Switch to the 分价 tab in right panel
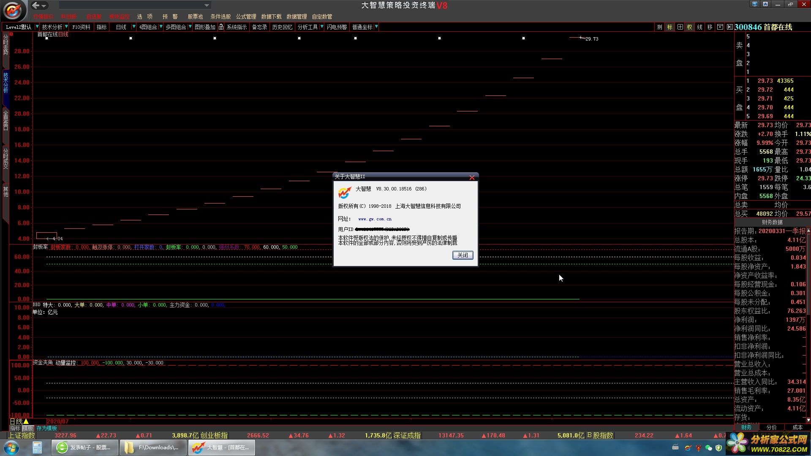 (x=771, y=427)
